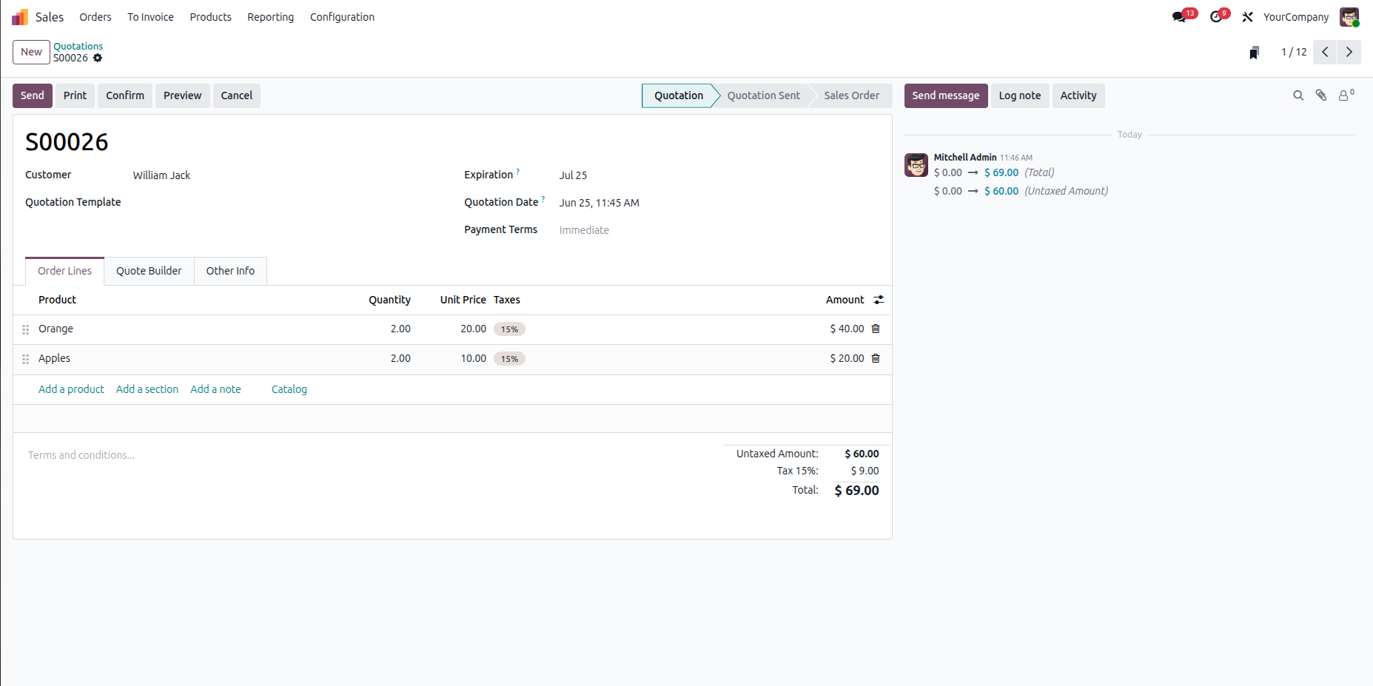The image size is (1373, 686).
Task: Go to next quotation record
Action: (1349, 52)
